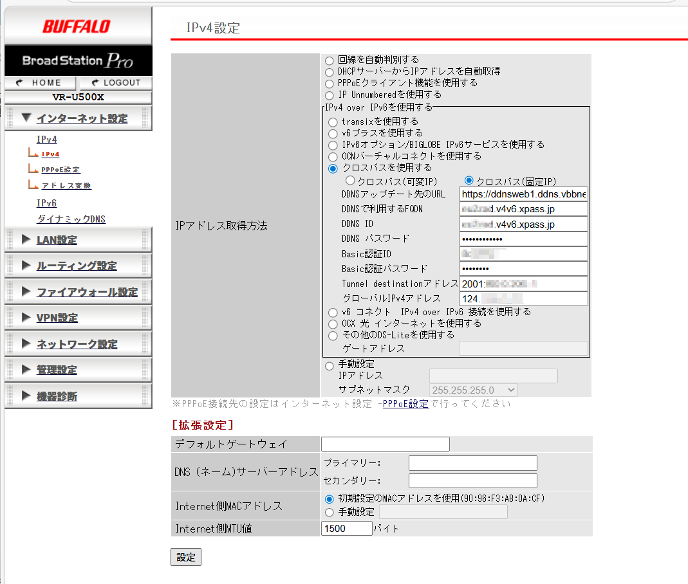Open the PPPoE設定 submenu item

coord(60,170)
